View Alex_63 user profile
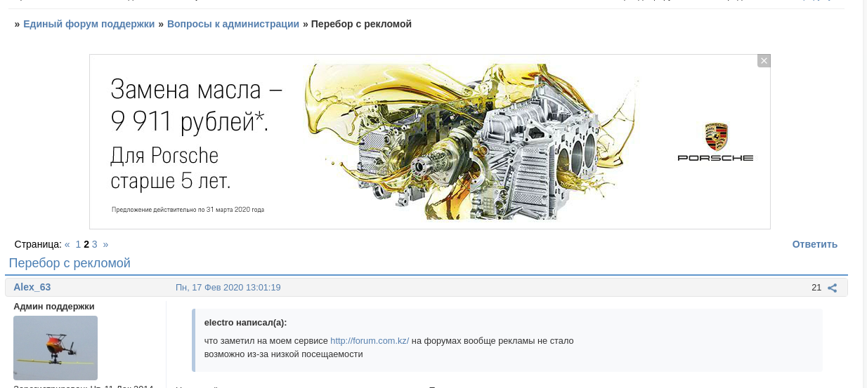The width and height of the screenshot is (867, 388). coord(32,287)
